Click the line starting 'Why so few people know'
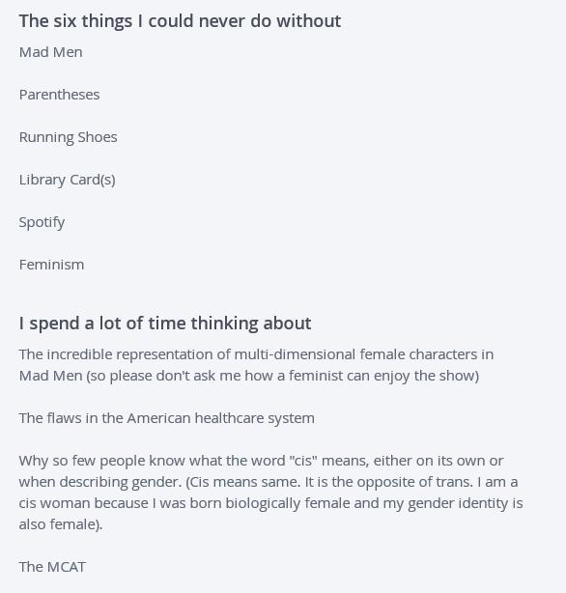This screenshot has width=566, height=593. point(261,461)
